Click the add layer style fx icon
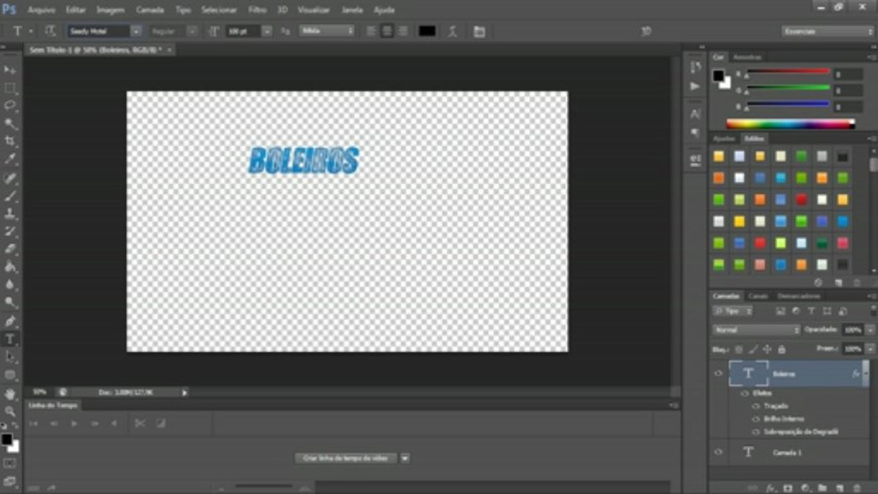This screenshot has width=878, height=494. (770, 488)
